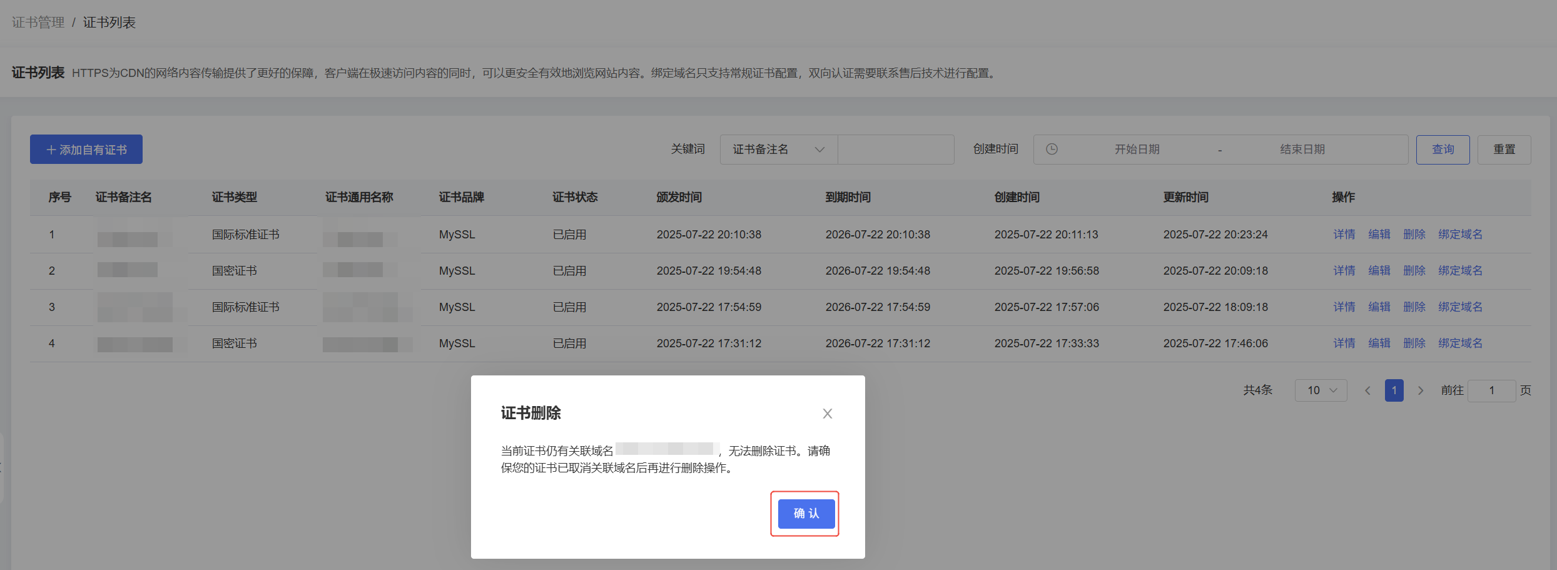Click the 添加自有证书 button
Image resolution: width=1557 pixels, height=570 pixels.
86,150
